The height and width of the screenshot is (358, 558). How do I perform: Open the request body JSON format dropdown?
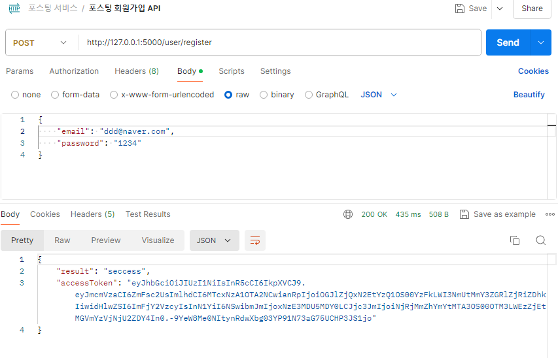tap(379, 95)
